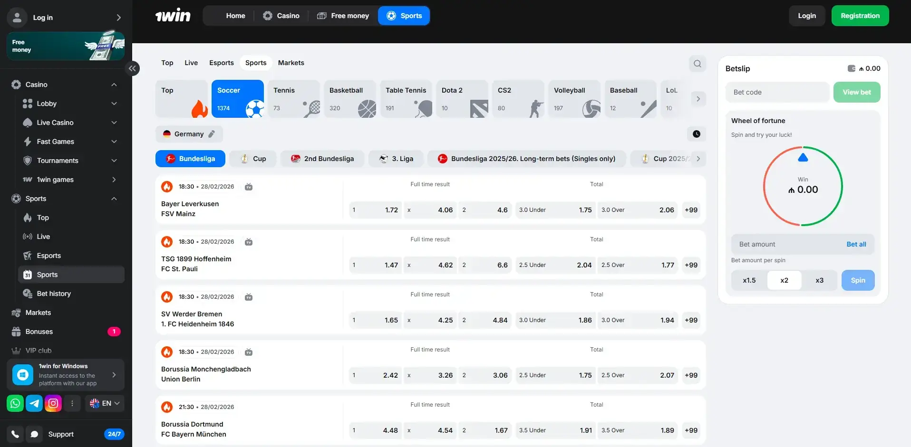Select the Table Tennis sport tile

[x=406, y=99]
